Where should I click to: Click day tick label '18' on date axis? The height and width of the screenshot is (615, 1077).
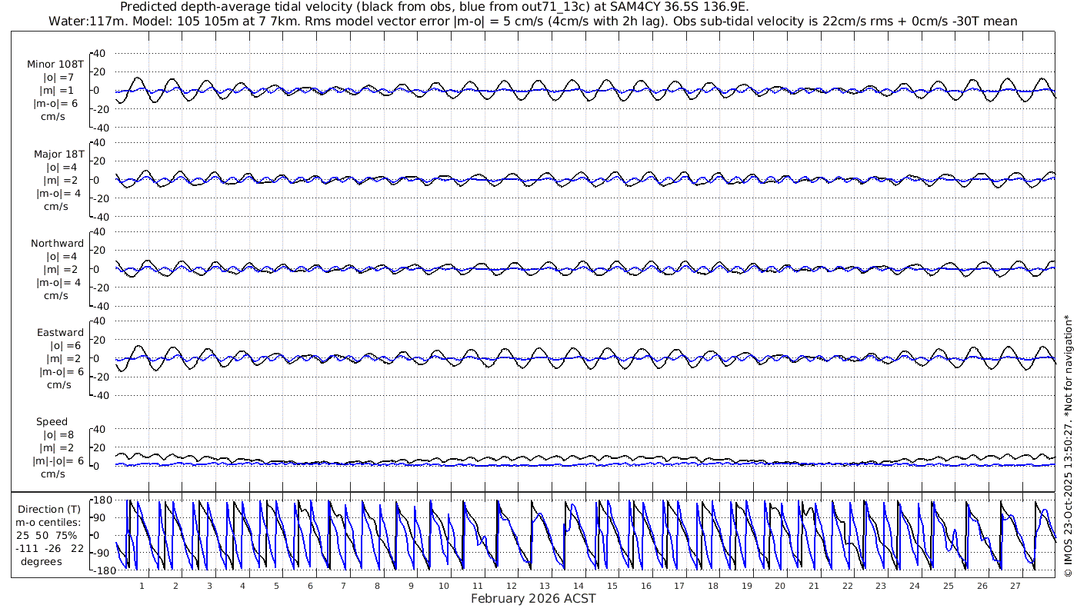(x=713, y=586)
